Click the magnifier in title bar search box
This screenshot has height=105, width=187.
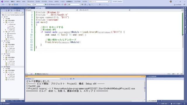[x=109, y=1]
